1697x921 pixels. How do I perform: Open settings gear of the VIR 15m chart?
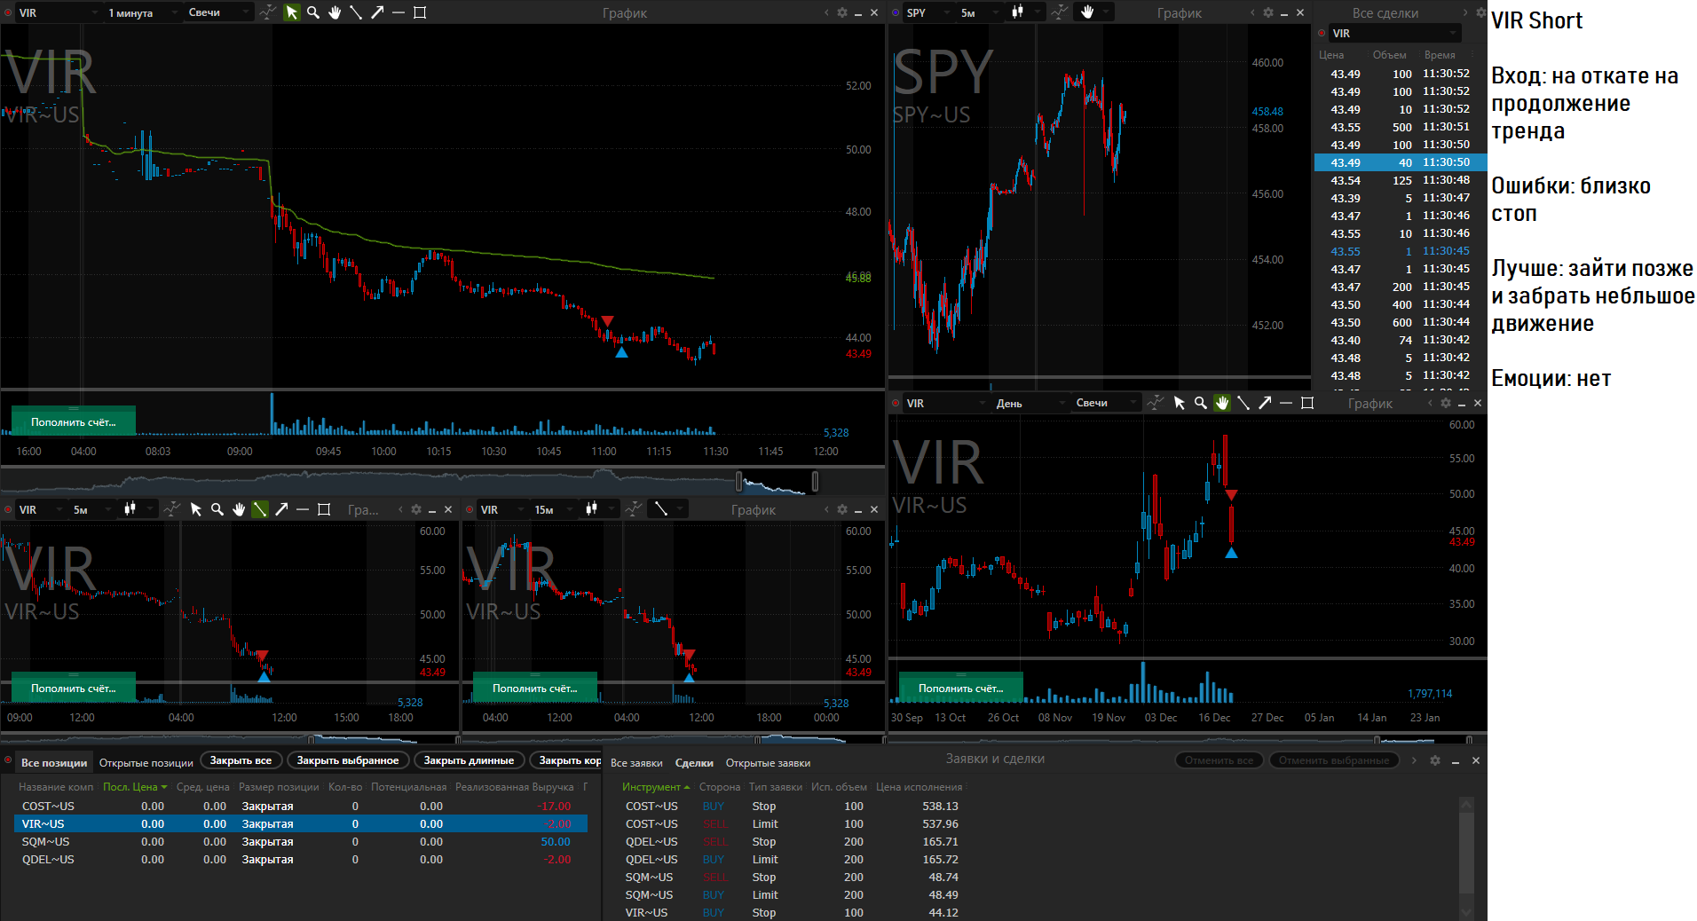(842, 509)
